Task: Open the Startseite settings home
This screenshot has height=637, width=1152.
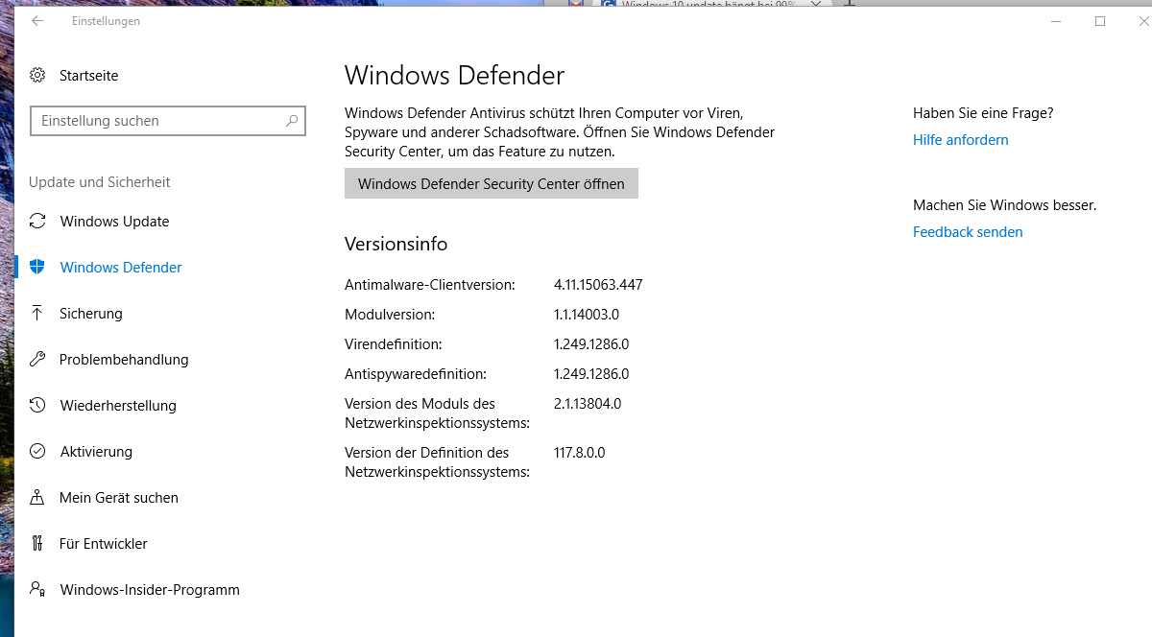Action: 88,75
